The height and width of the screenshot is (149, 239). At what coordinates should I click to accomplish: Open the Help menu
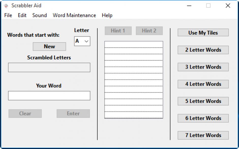[107, 15]
